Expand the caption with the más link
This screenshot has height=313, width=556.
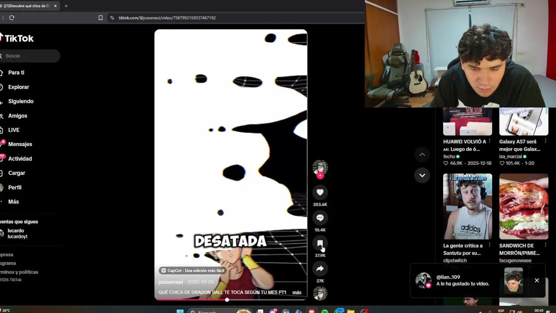point(297,293)
